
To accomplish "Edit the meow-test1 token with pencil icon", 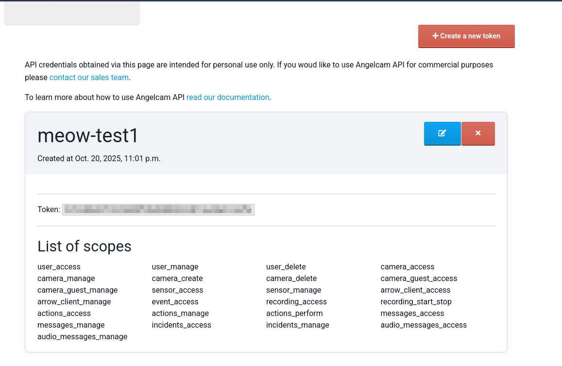I will click(x=442, y=133).
